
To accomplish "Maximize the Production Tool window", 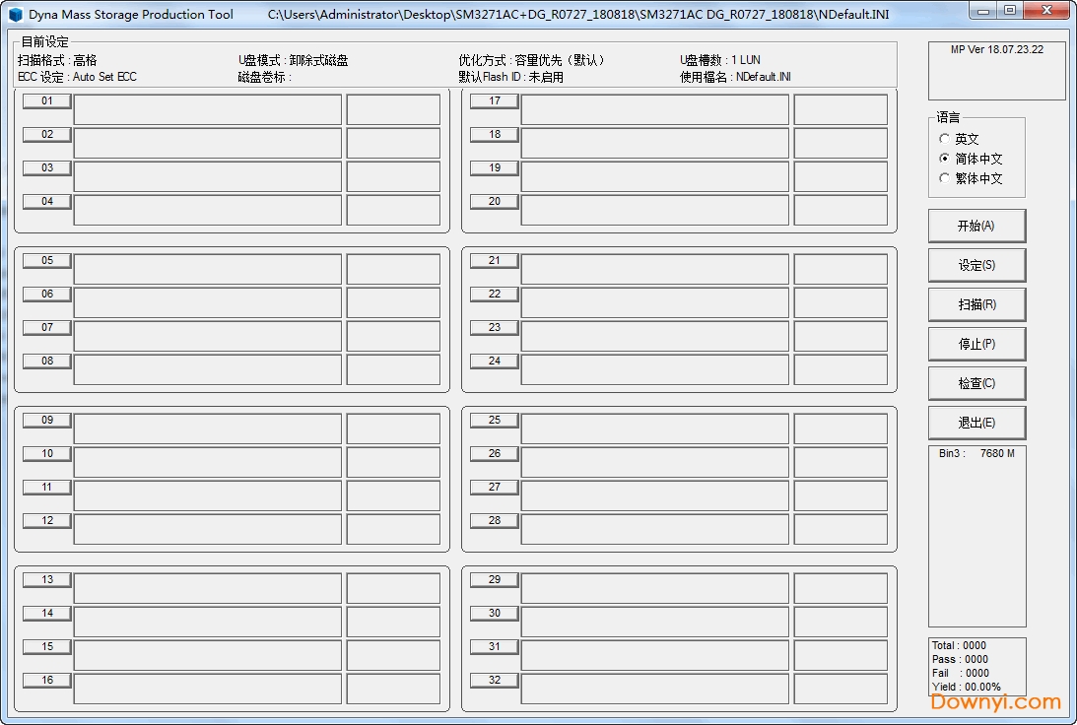I will pyautogui.click(x=1009, y=11).
